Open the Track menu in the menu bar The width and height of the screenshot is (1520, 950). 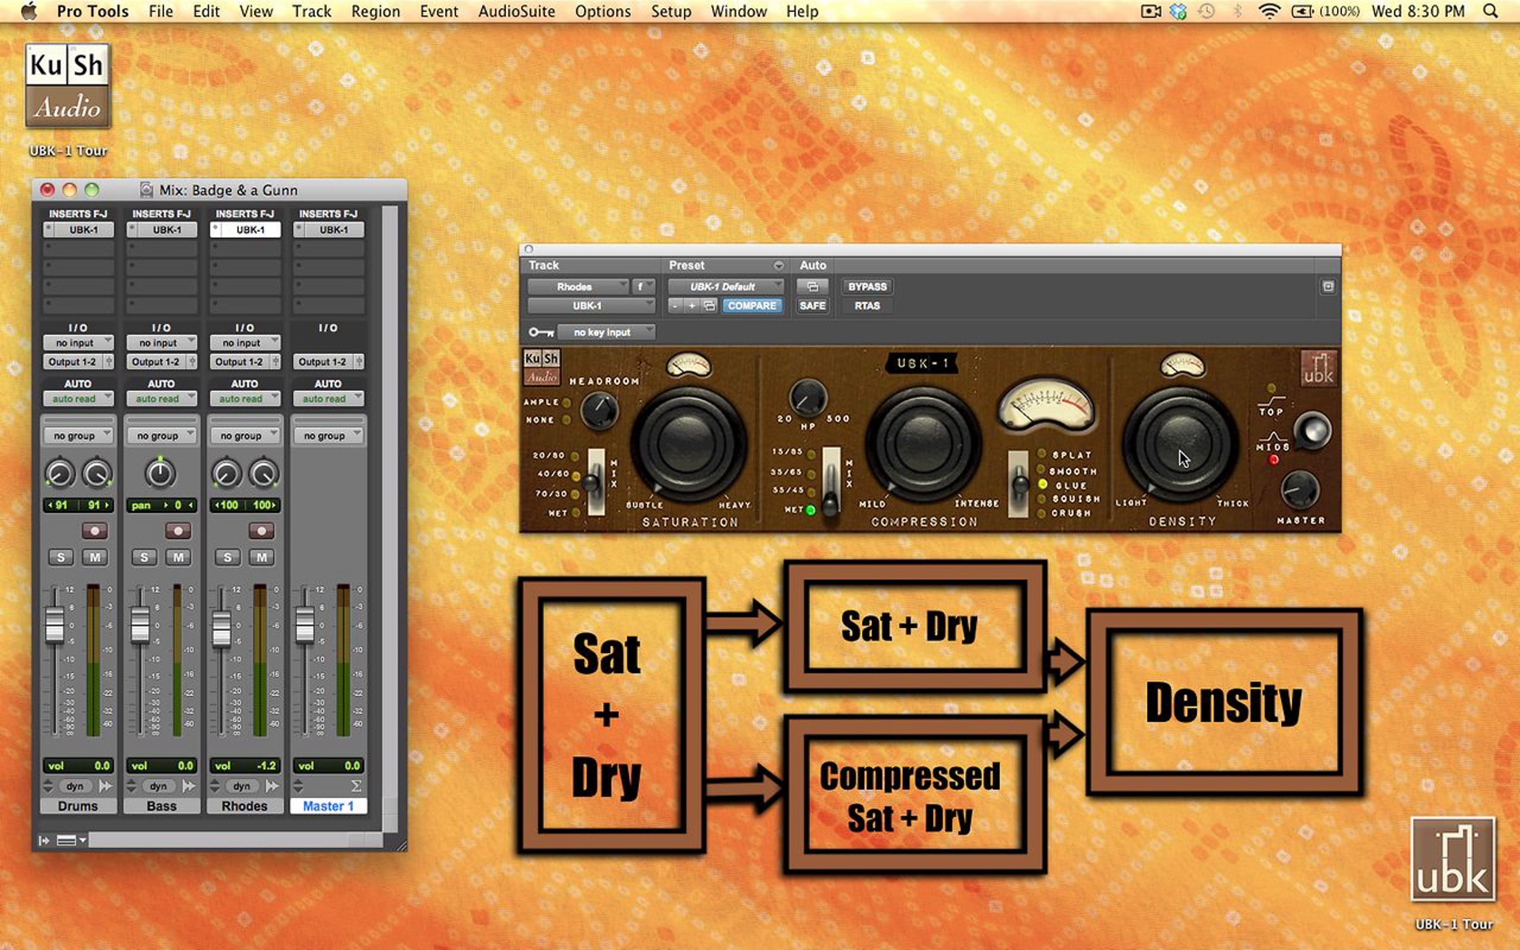[x=312, y=11]
